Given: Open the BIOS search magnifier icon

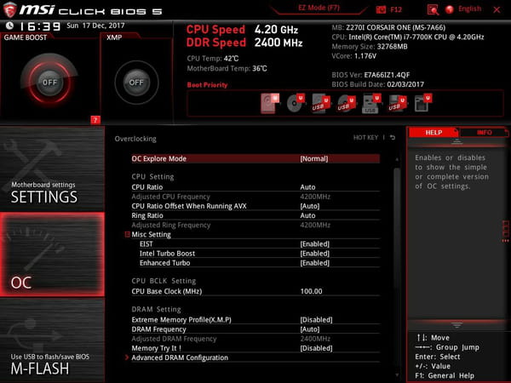Looking at the screenshot, I should [433, 9].
